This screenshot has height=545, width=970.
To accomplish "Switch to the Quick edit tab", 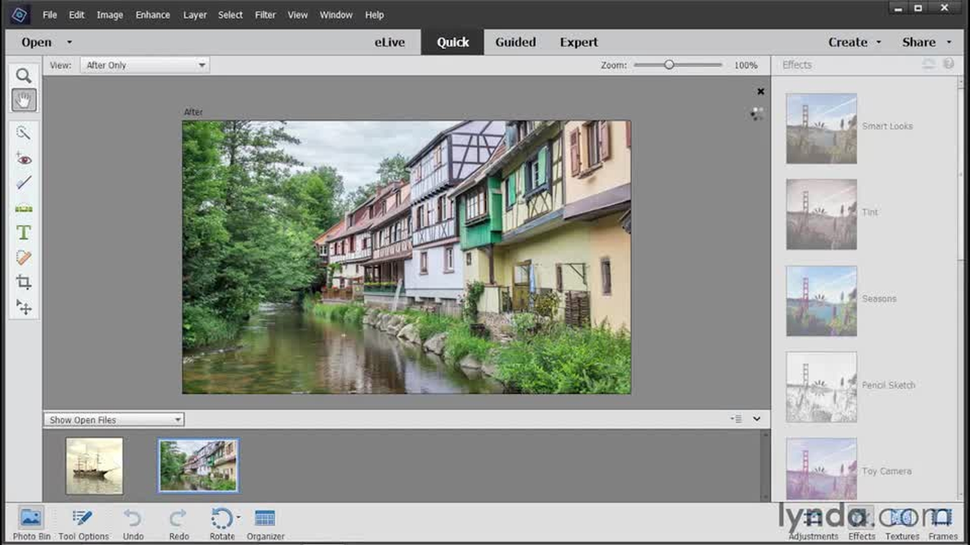I will tap(453, 42).
